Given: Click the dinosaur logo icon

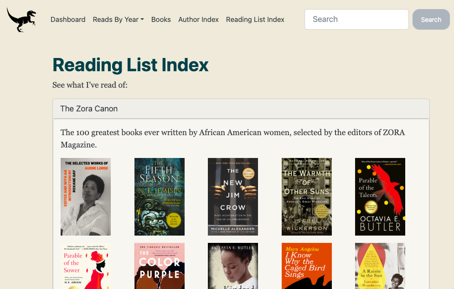Looking at the screenshot, I should [x=21, y=20].
